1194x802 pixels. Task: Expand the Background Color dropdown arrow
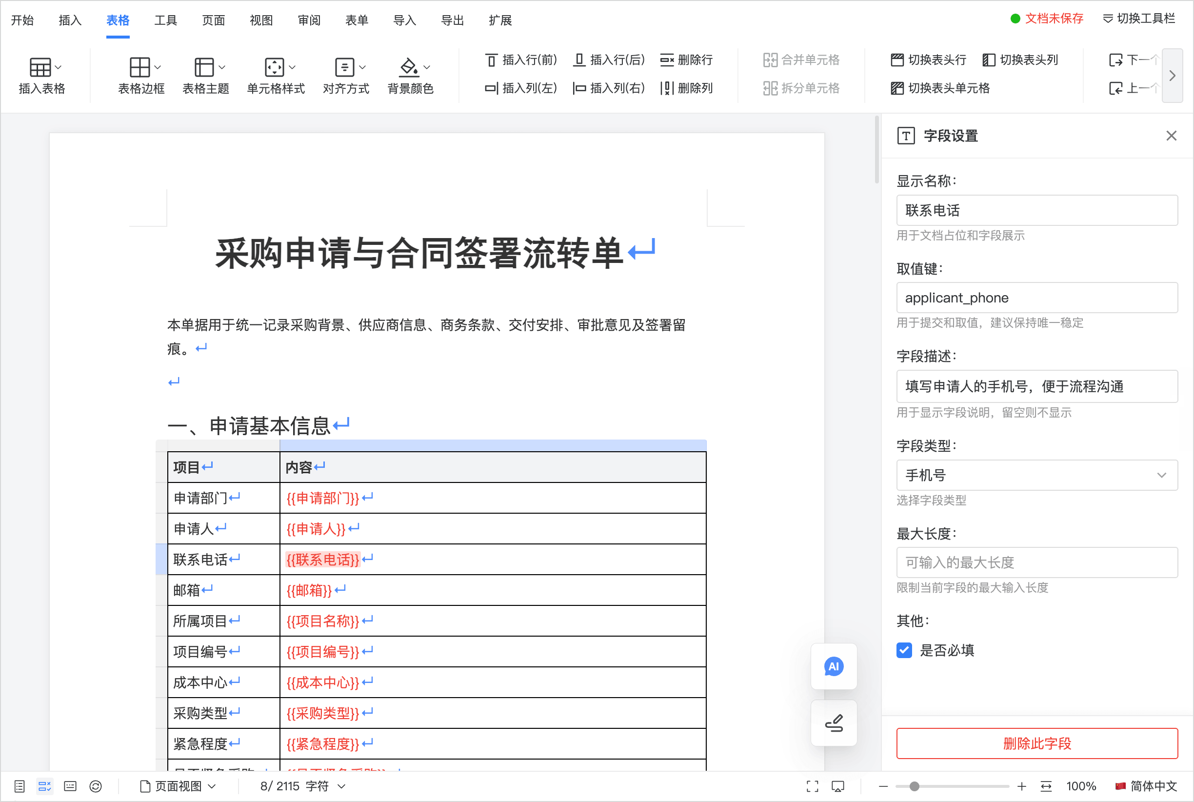(427, 67)
